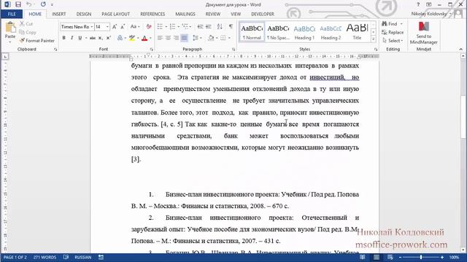Screen dimensions: 467x262
Task: Apply Text Effects glowing A icon
Action: 120,38
